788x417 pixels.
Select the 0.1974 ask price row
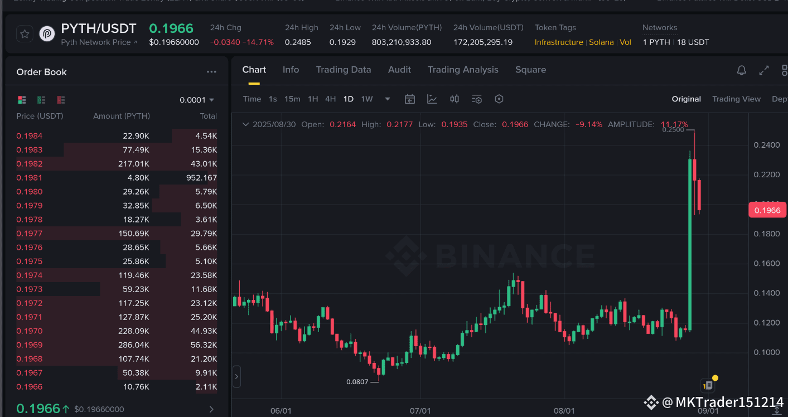117,275
